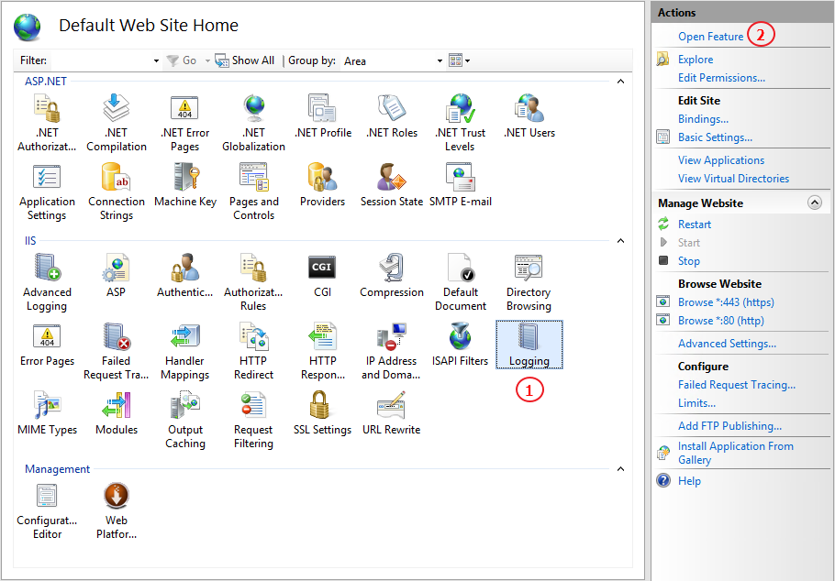Open the Request Filtering feature
835x581 pixels.
tap(253, 411)
